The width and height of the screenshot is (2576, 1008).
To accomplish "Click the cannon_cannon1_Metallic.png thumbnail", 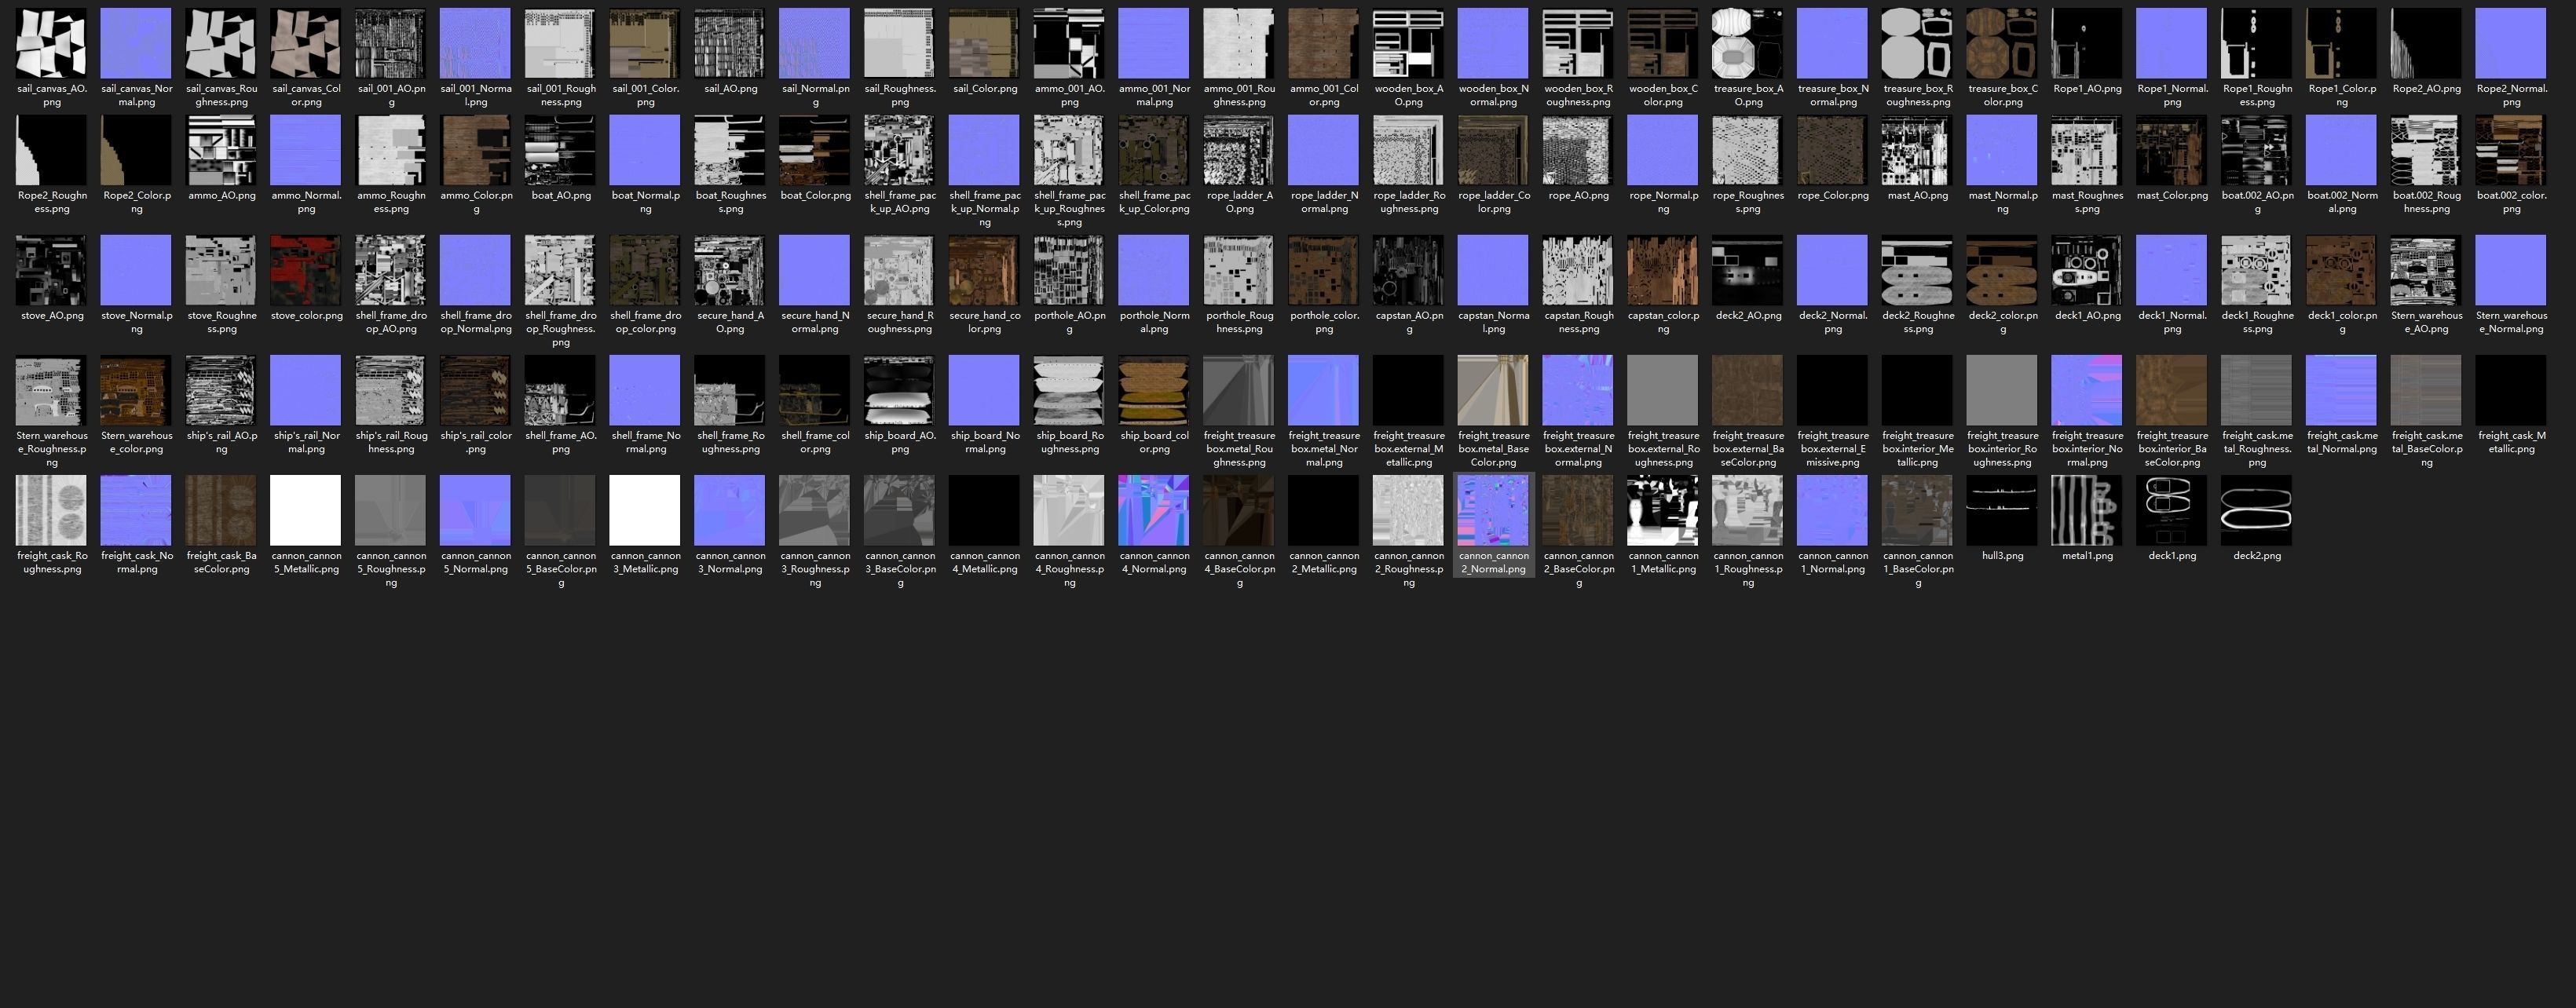I will (1662, 511).
